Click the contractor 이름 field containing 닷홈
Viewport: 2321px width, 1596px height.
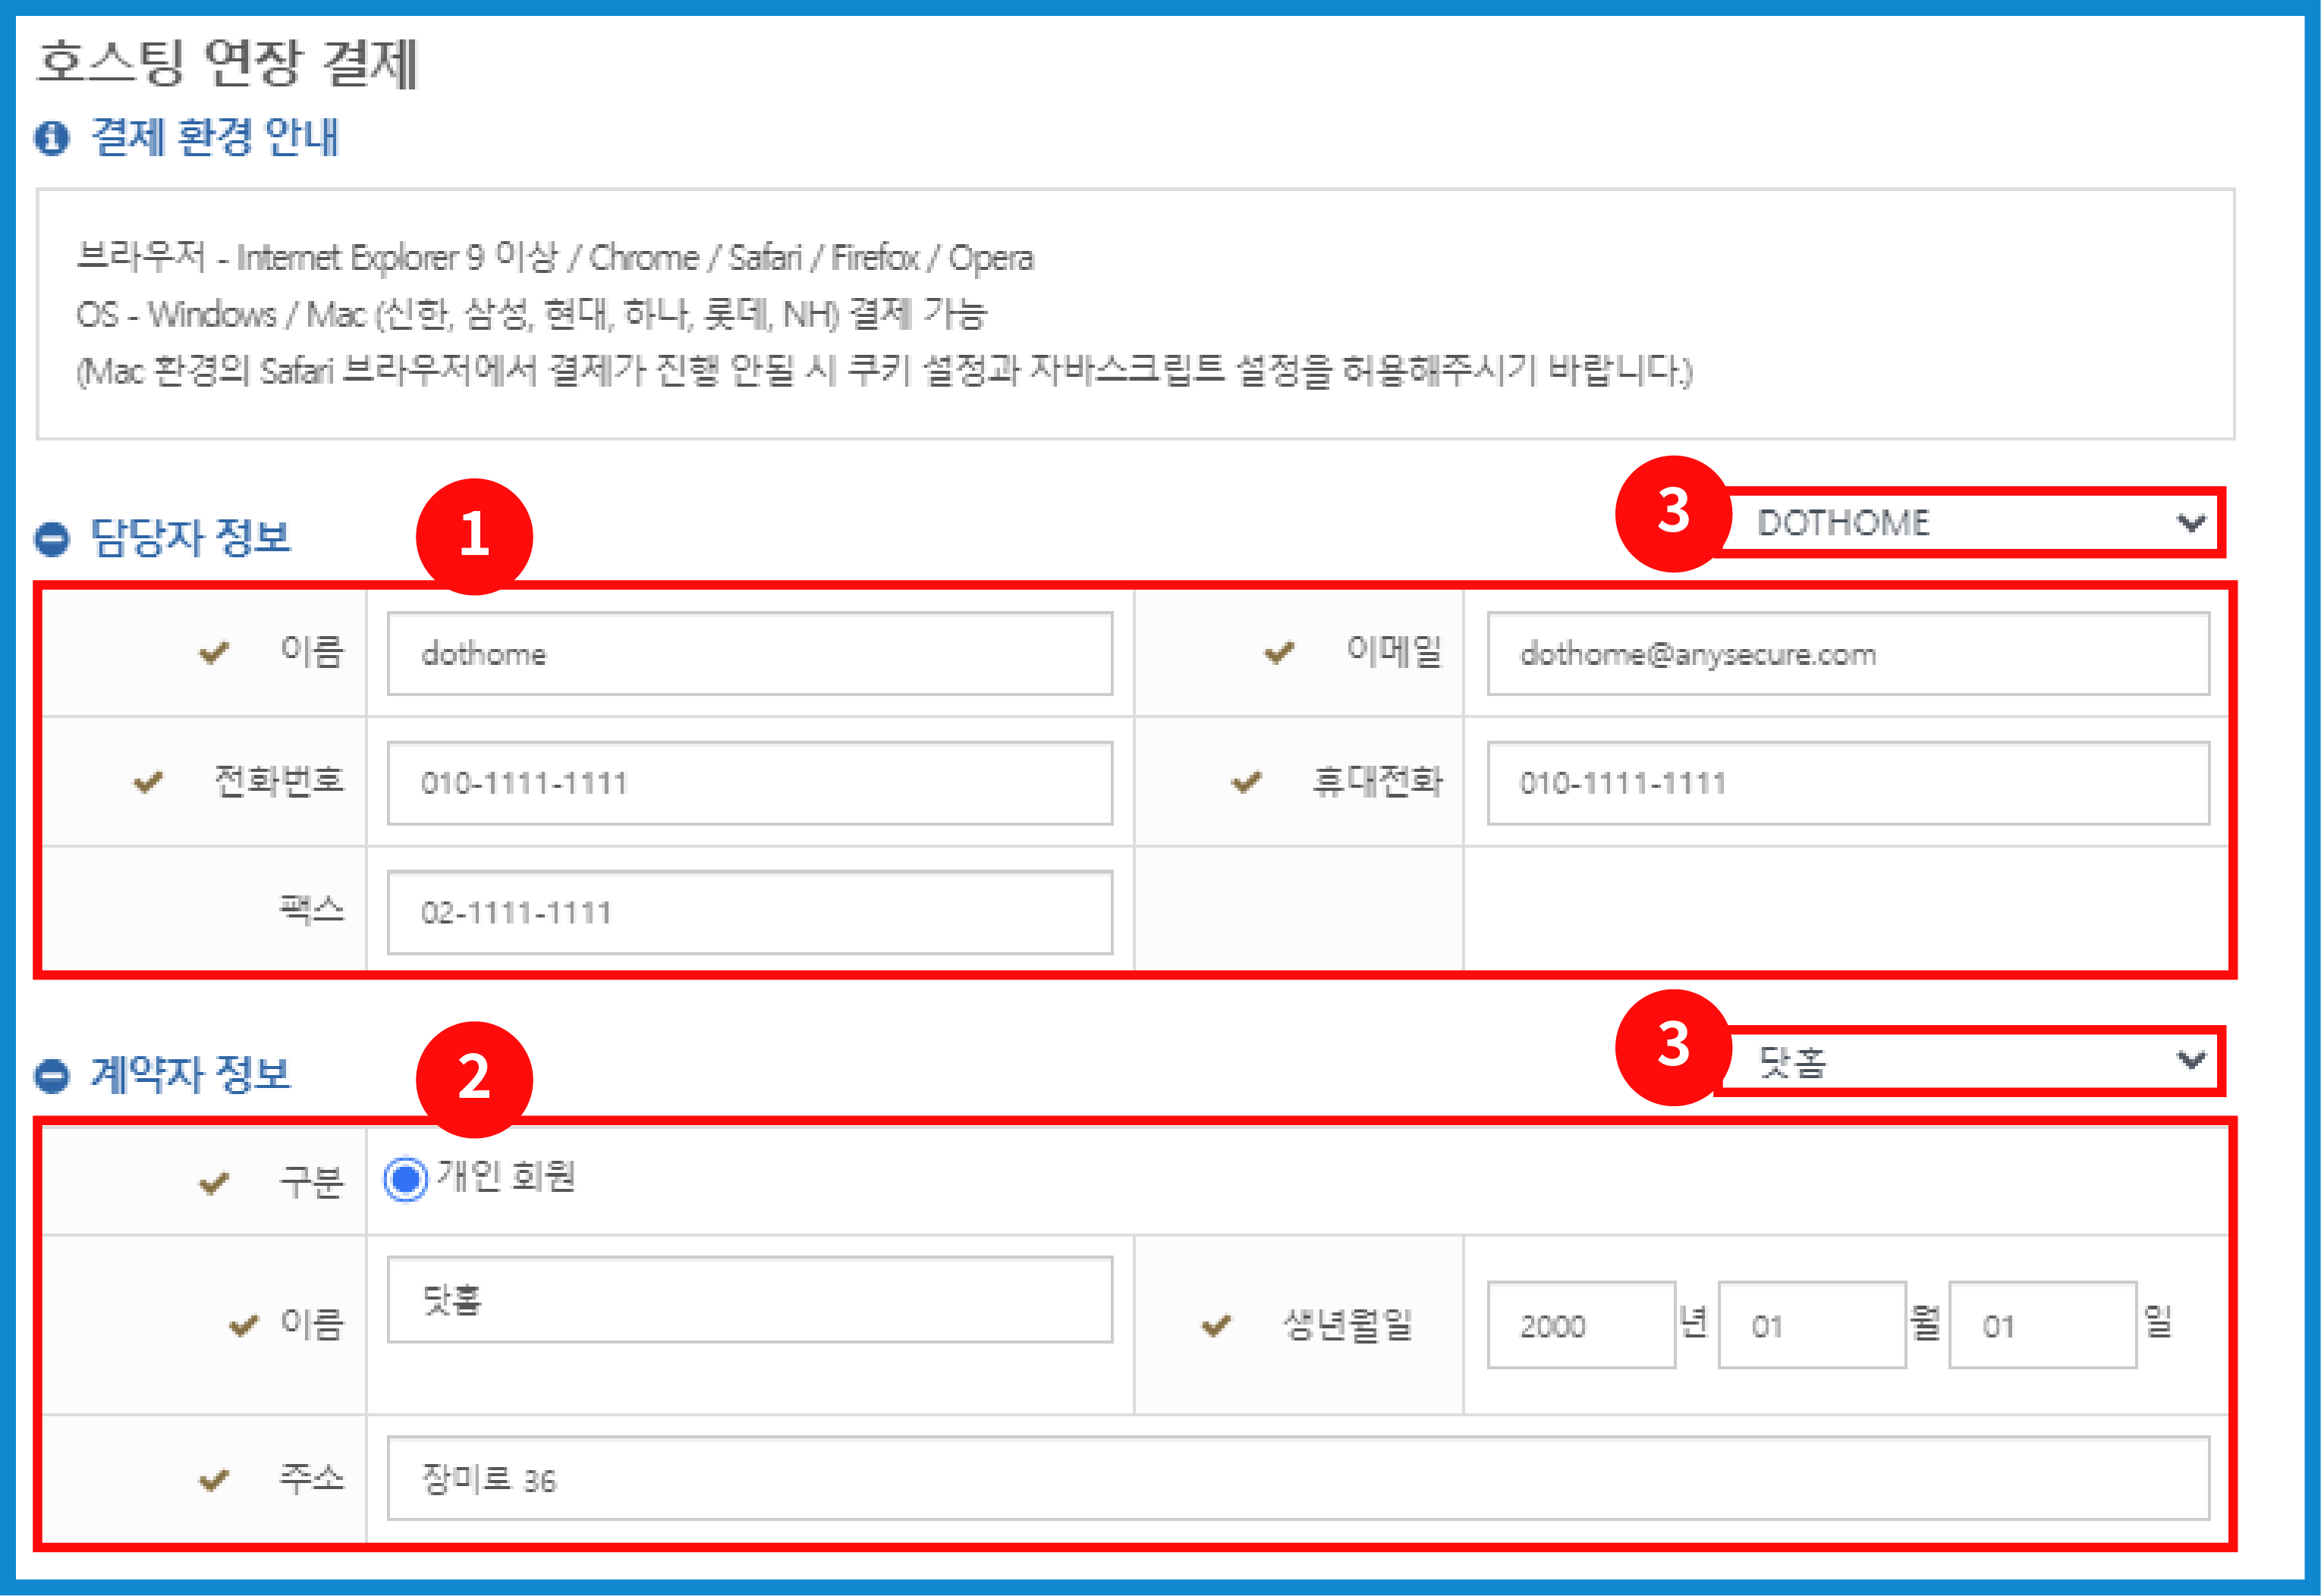(x=750, y=1299)
